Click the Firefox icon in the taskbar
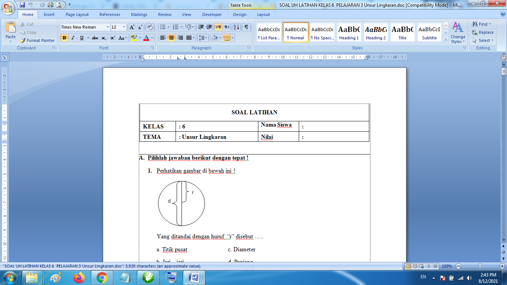The height and width of the screenshot is (285, 507). pos(79,277)
